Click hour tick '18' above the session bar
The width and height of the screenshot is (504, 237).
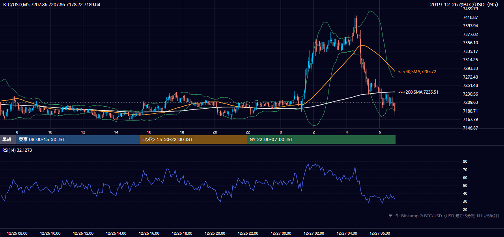tap(182, 132)
